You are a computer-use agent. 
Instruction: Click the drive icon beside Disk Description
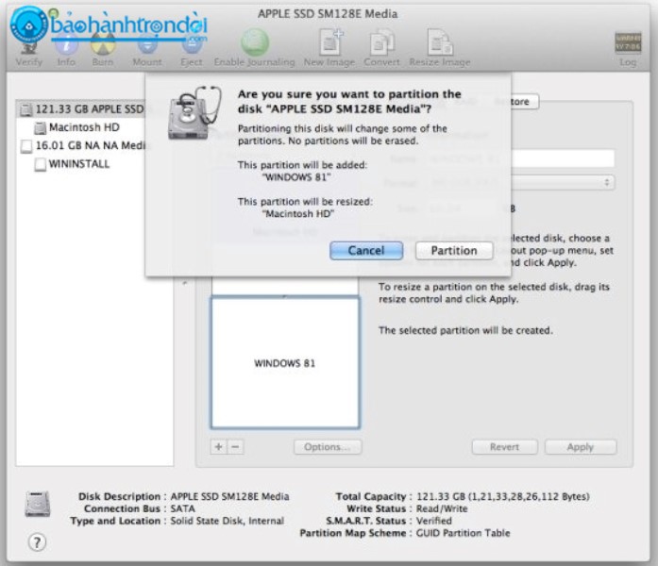click(x=38, y=504)
